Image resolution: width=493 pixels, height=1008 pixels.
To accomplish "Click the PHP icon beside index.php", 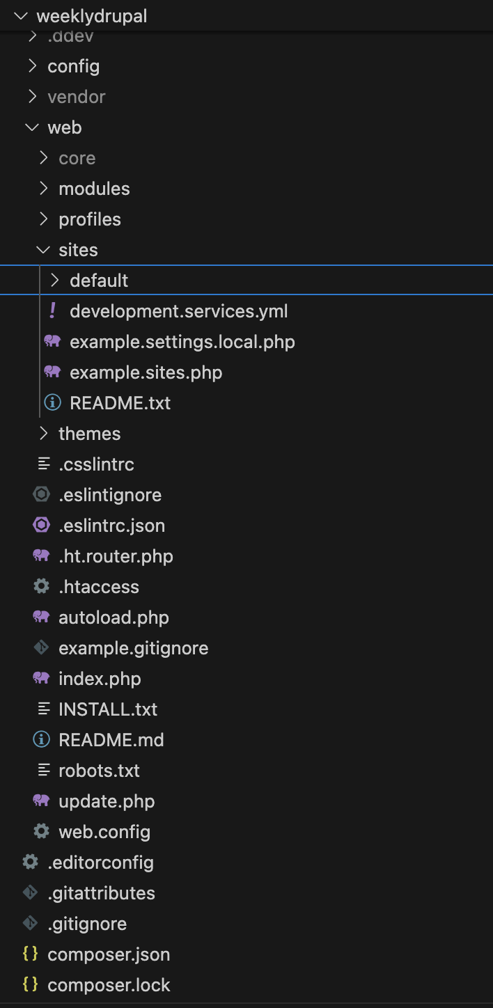I will [41, 679].
